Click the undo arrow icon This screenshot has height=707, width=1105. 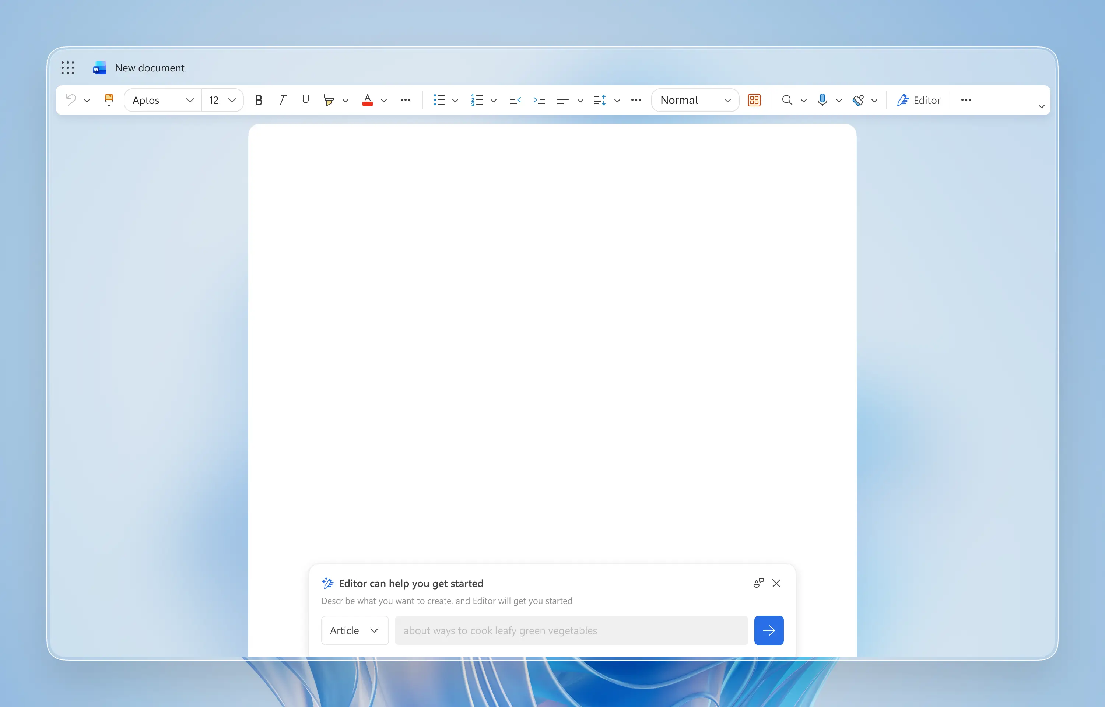(71, 100)
